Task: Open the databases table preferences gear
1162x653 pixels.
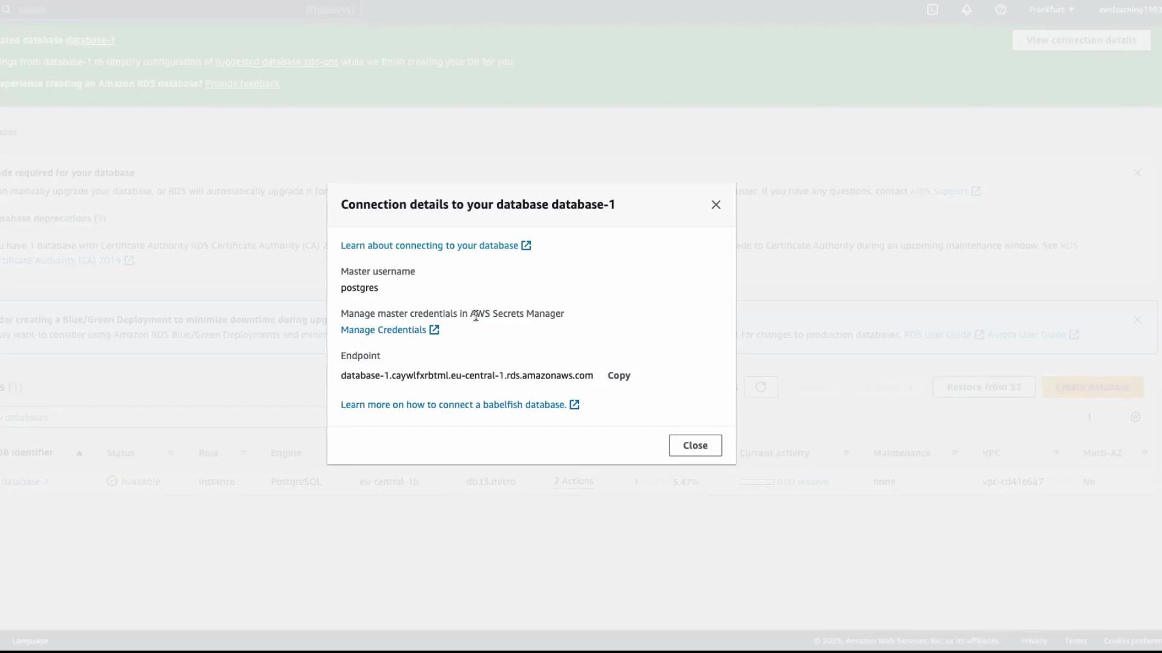Action: pyautogui.click(x=1136, y=417)
